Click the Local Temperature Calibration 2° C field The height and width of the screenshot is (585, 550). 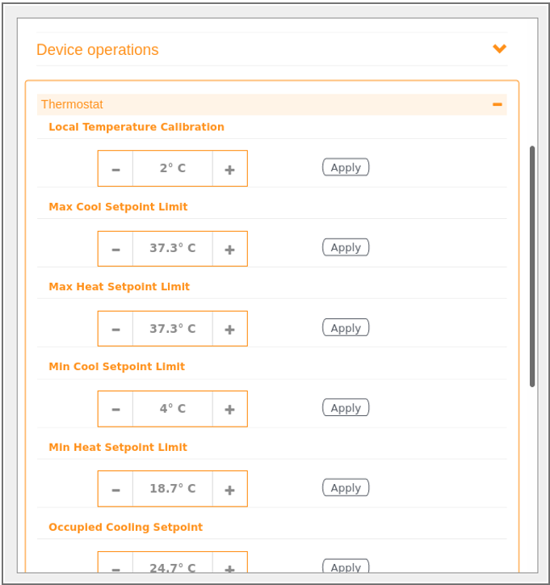pos(173,169)
